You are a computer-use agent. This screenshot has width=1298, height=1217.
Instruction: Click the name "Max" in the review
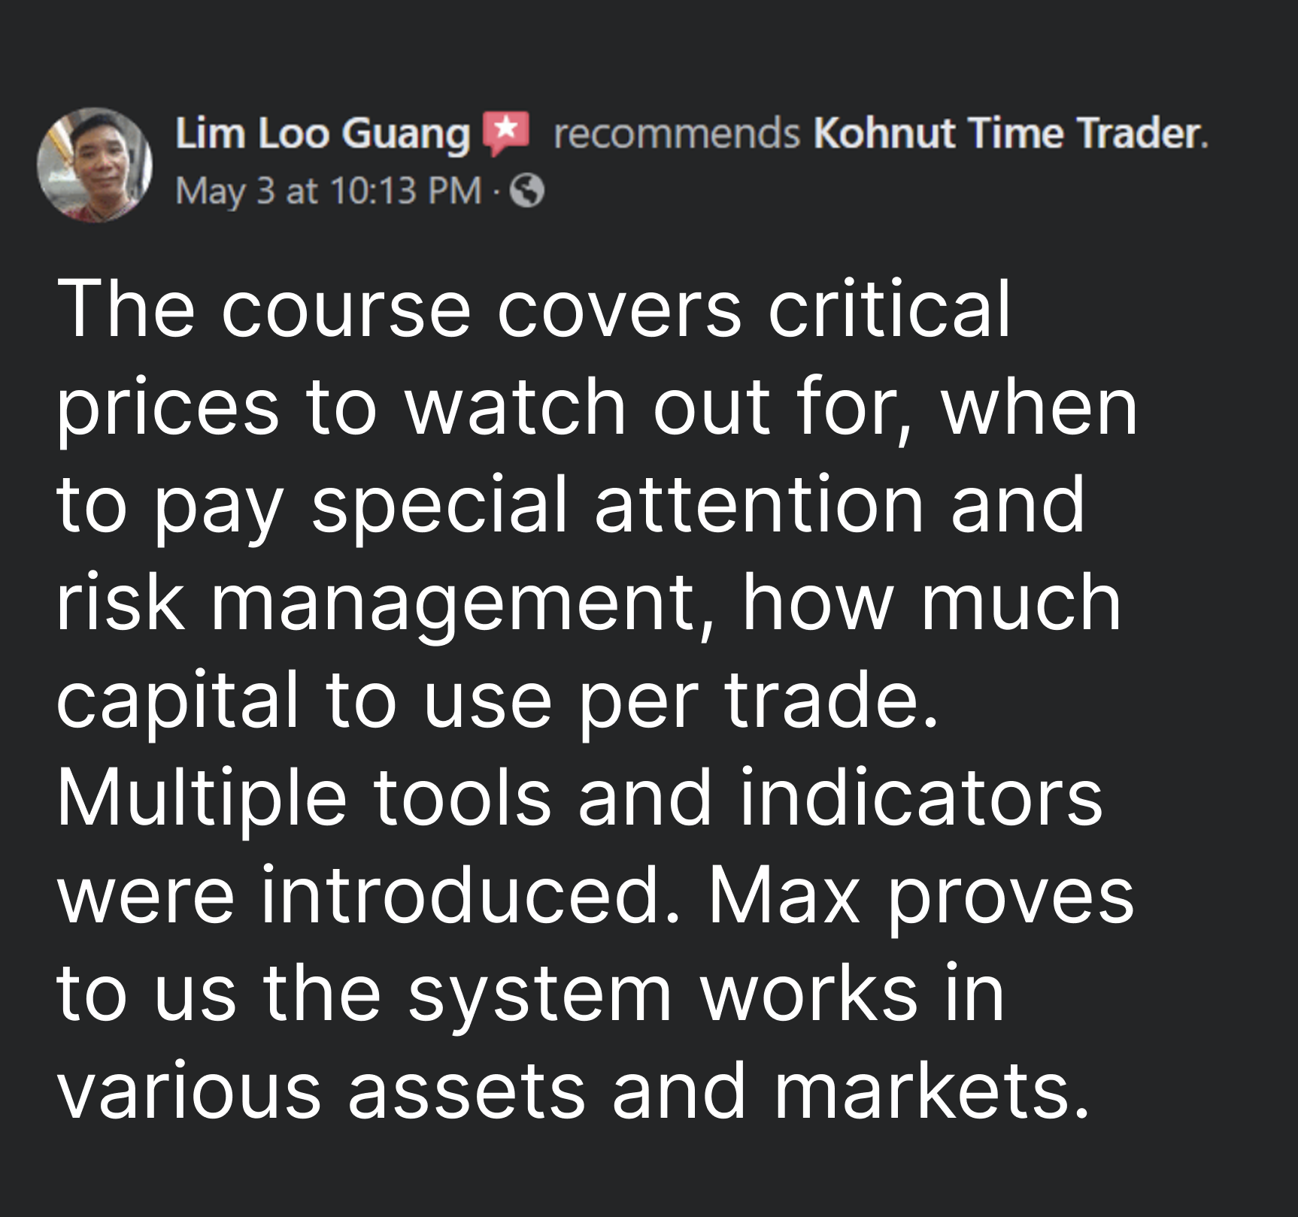784,895
